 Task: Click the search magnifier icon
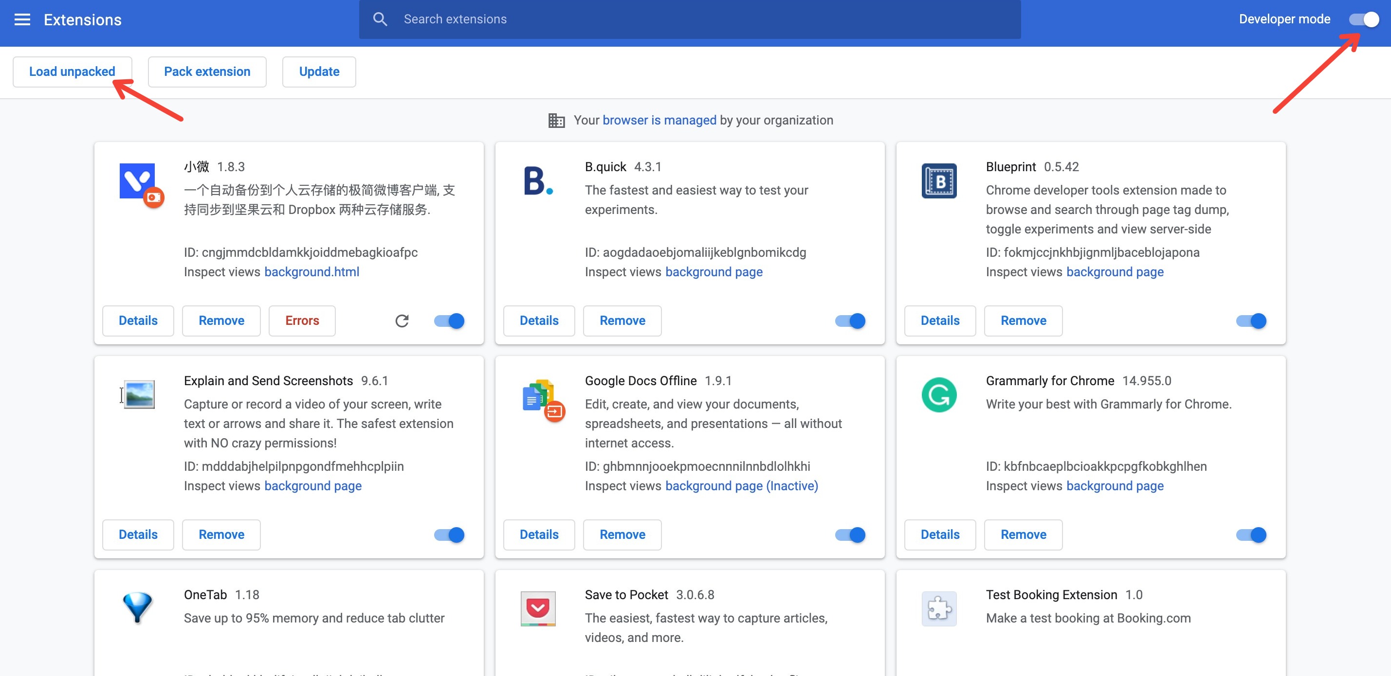[x=380, y=19]
